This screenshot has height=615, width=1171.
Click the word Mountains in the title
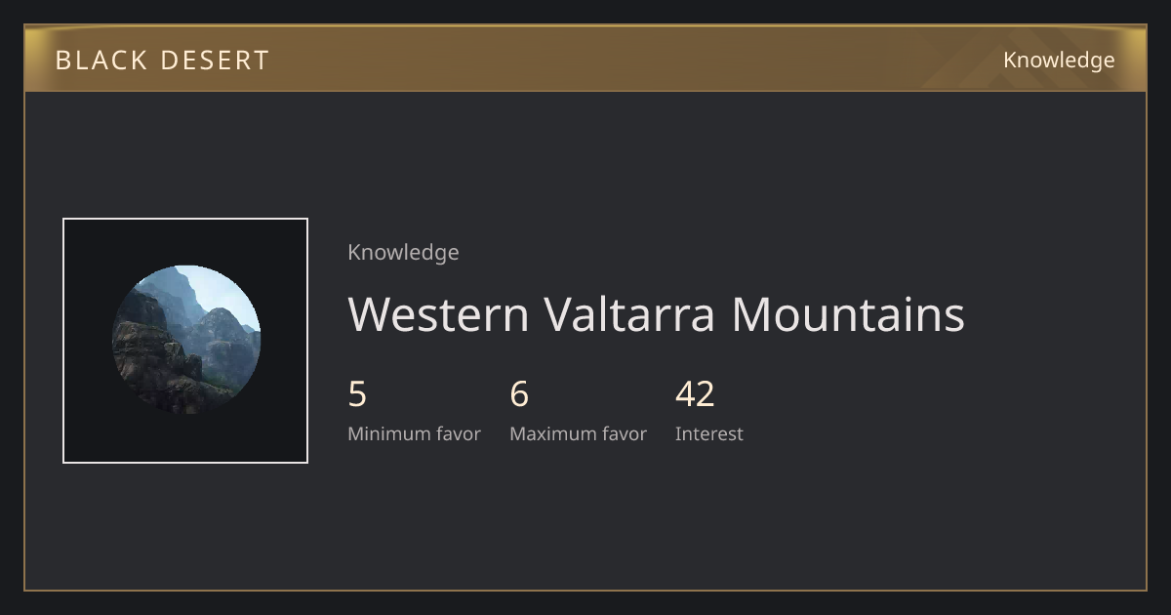(848, 314)
